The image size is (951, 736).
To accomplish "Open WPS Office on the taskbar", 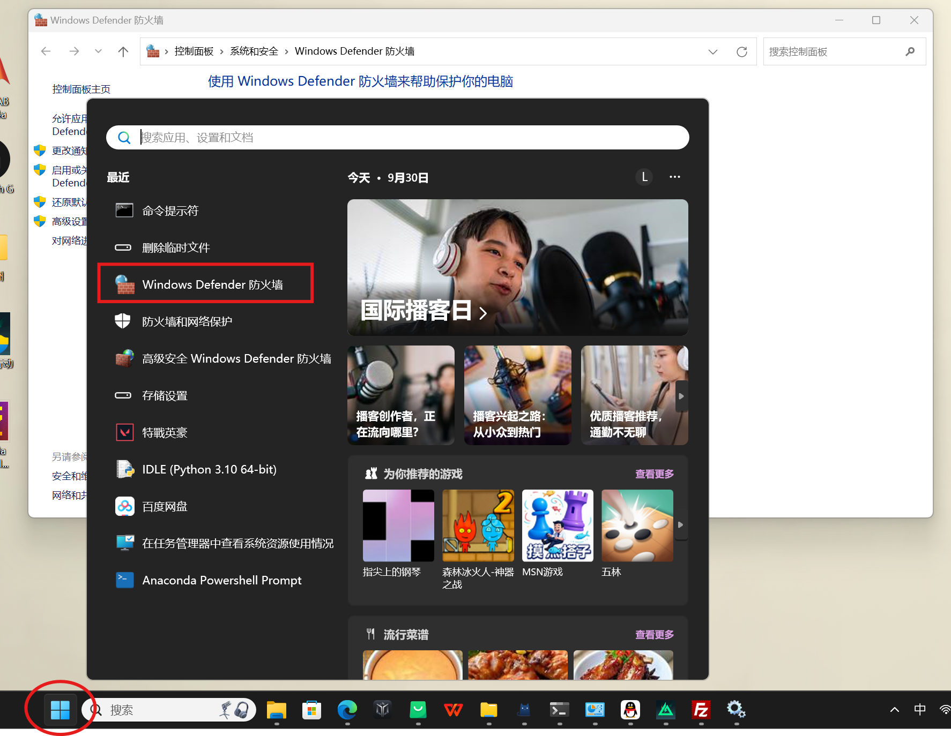I will click(454, 710).
